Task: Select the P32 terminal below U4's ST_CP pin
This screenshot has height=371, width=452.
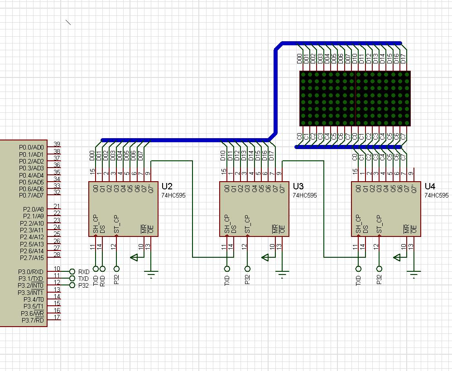Action: pos(379,268)
